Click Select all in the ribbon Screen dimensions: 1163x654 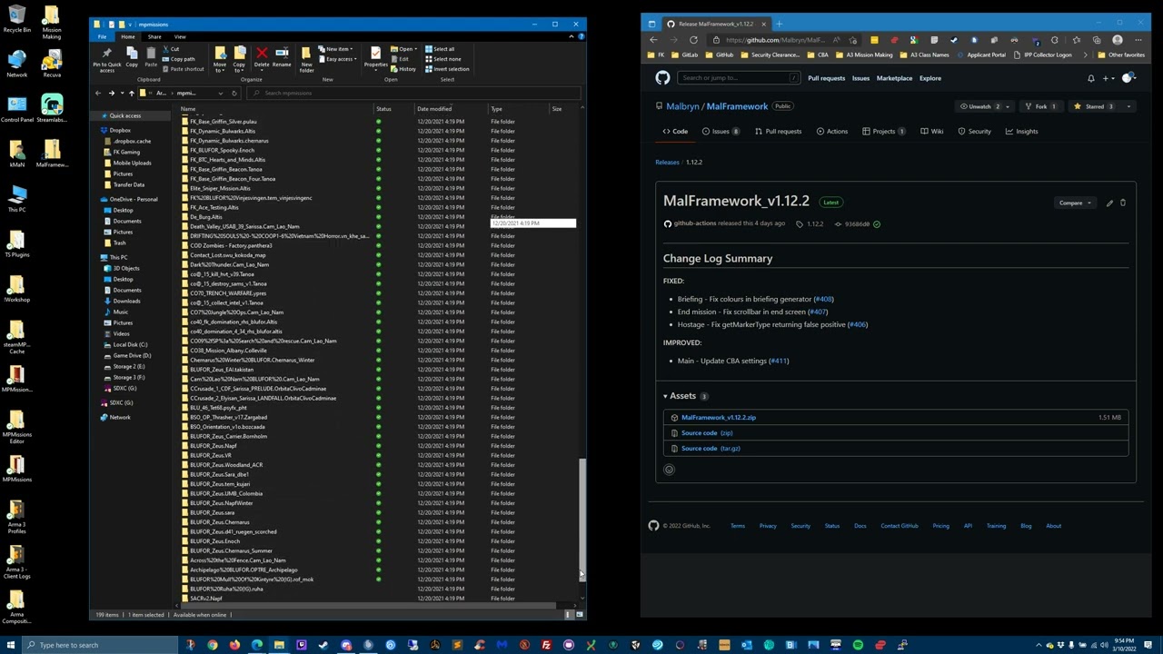[440, 49]
